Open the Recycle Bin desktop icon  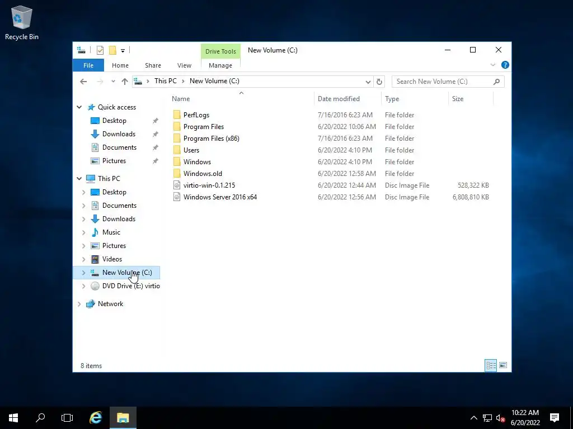tap(22, 22)
